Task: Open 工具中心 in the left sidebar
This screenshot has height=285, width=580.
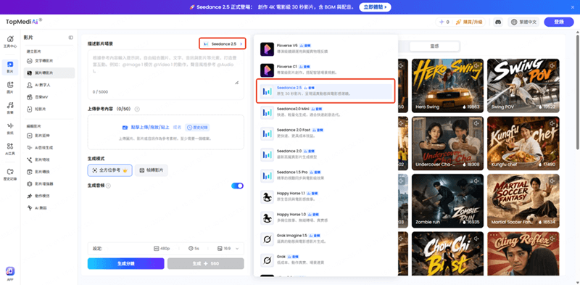Action: (10, 42)
